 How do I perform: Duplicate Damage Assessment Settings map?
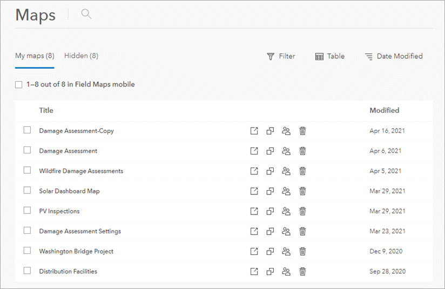pyautogui.click(x=270, y=231)
